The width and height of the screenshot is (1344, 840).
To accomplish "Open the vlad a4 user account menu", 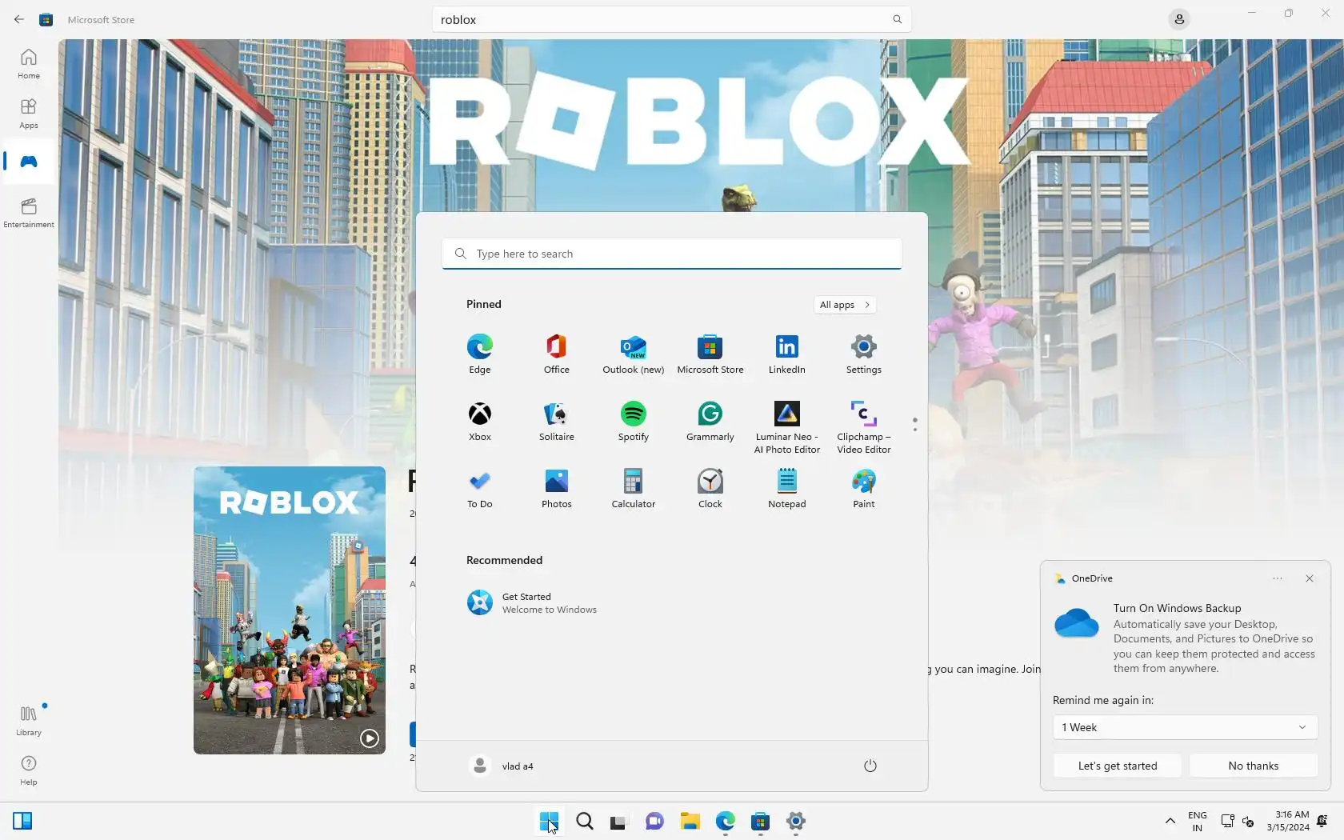I will (x=502, y=766).
